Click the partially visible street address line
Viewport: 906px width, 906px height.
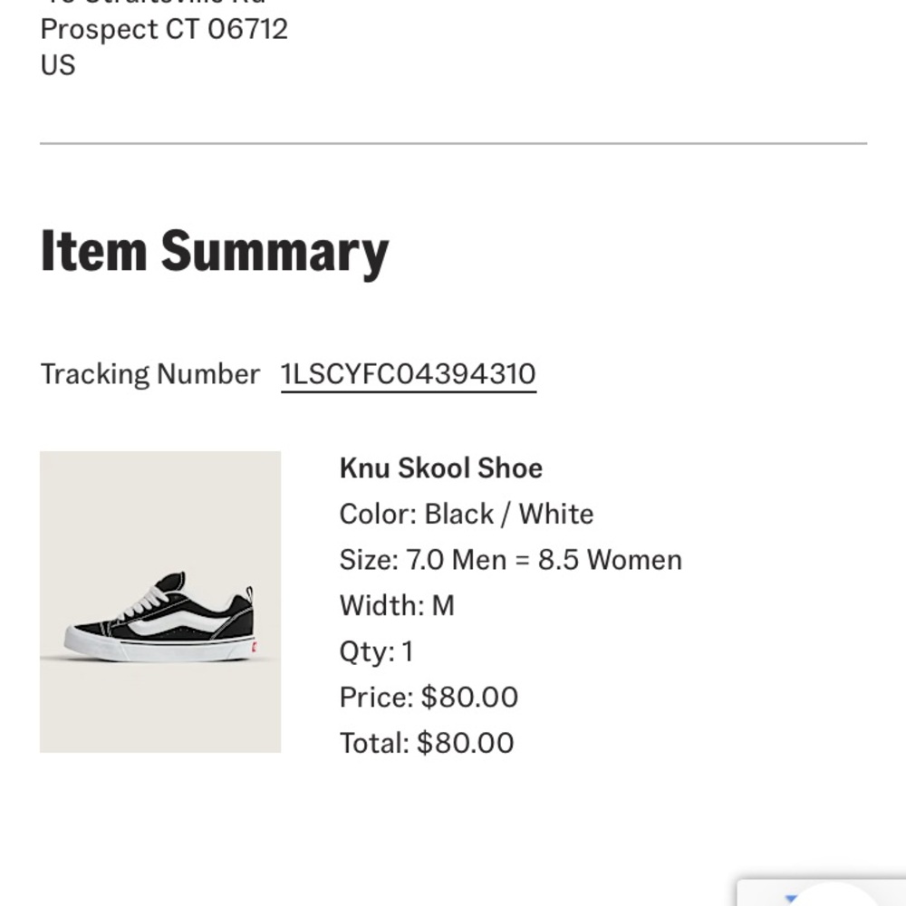[x=152, y=3]
